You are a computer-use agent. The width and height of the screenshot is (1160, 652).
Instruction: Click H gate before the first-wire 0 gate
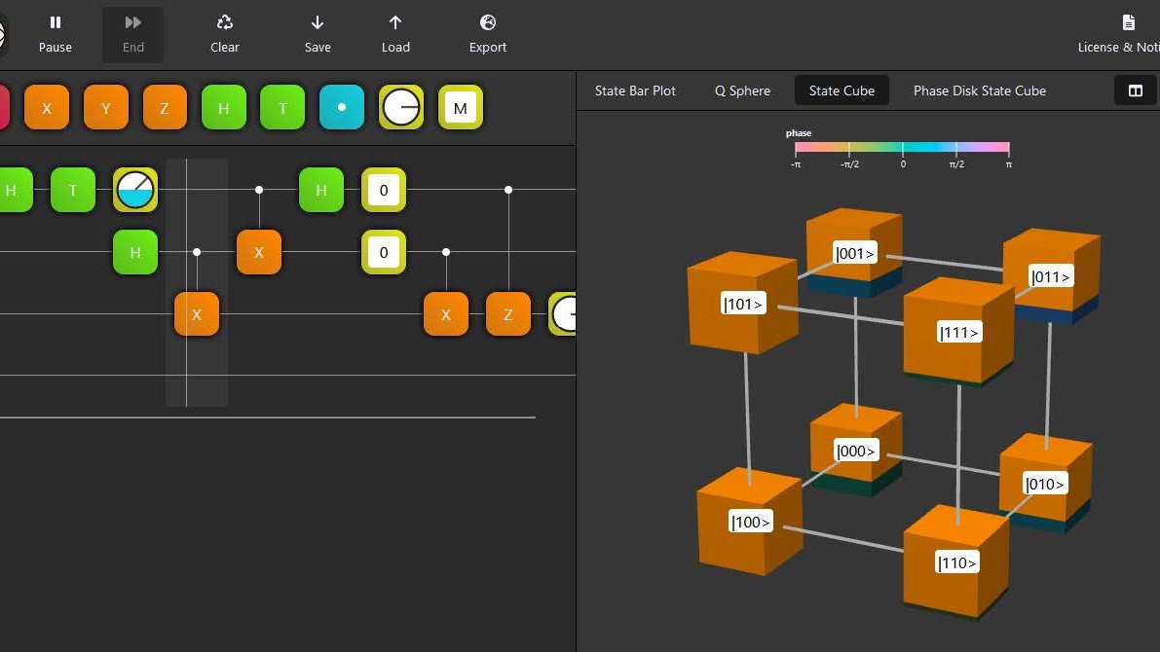(321, 190)
